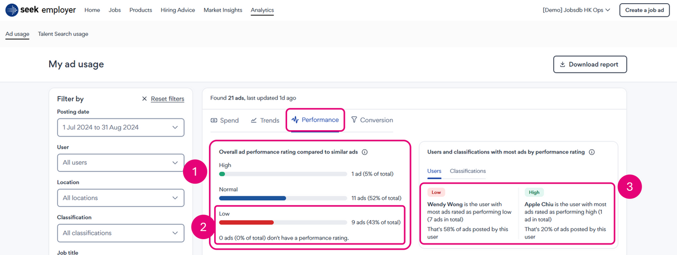Screen dimensions: 677x255
Task: Open the Jobsdb HK Ops account menu
Action: pos(577,10)
